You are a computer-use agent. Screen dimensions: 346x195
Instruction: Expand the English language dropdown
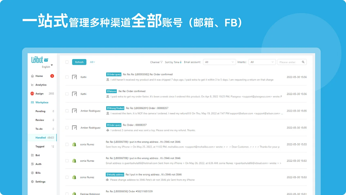tap(46, 67)
